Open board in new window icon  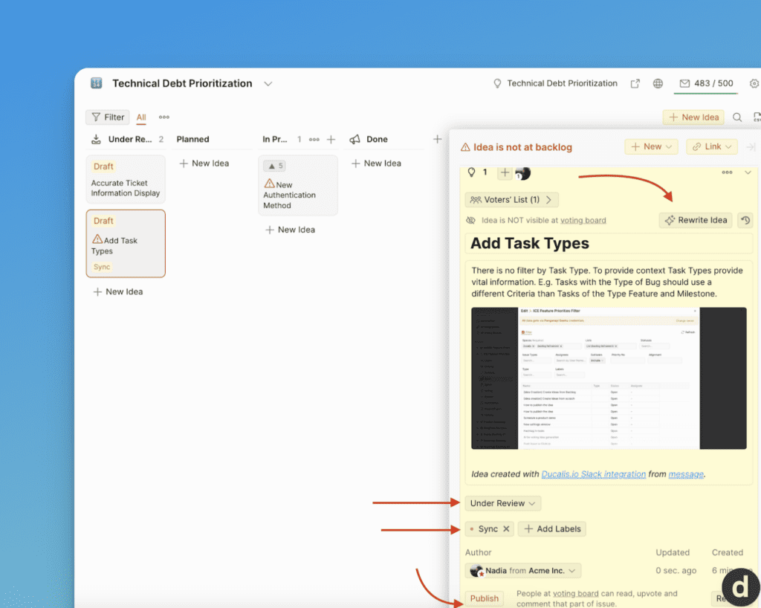coord(635,84)
